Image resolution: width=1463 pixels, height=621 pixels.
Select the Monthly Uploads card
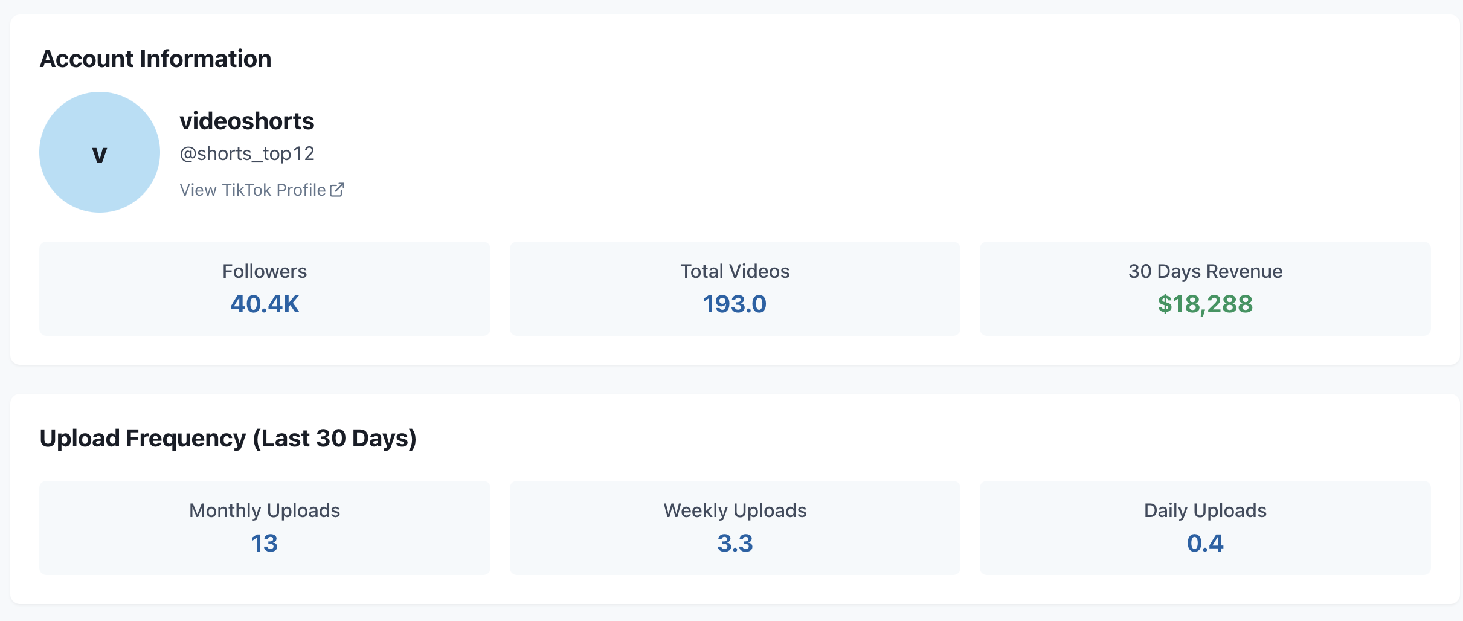click(x=264, y=527)
